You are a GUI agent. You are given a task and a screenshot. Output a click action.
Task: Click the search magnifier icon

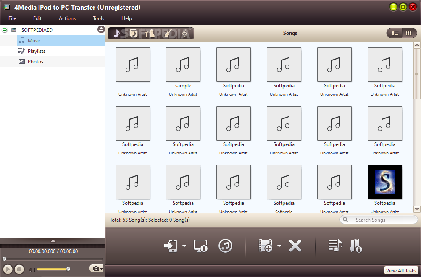point(345,220)
